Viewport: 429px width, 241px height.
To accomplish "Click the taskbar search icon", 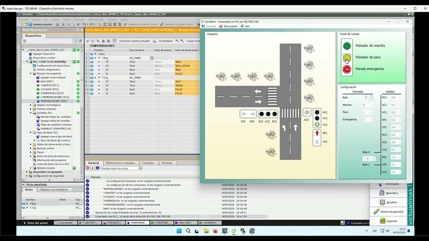I will [x=188, y=231].
